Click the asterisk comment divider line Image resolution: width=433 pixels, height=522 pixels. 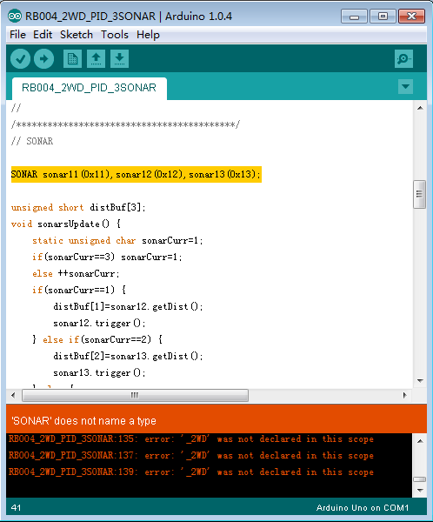125,124
